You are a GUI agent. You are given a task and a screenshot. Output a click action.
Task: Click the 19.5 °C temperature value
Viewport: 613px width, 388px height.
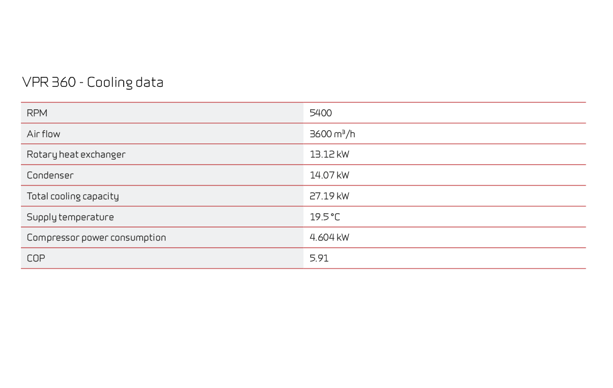(325, 217)
